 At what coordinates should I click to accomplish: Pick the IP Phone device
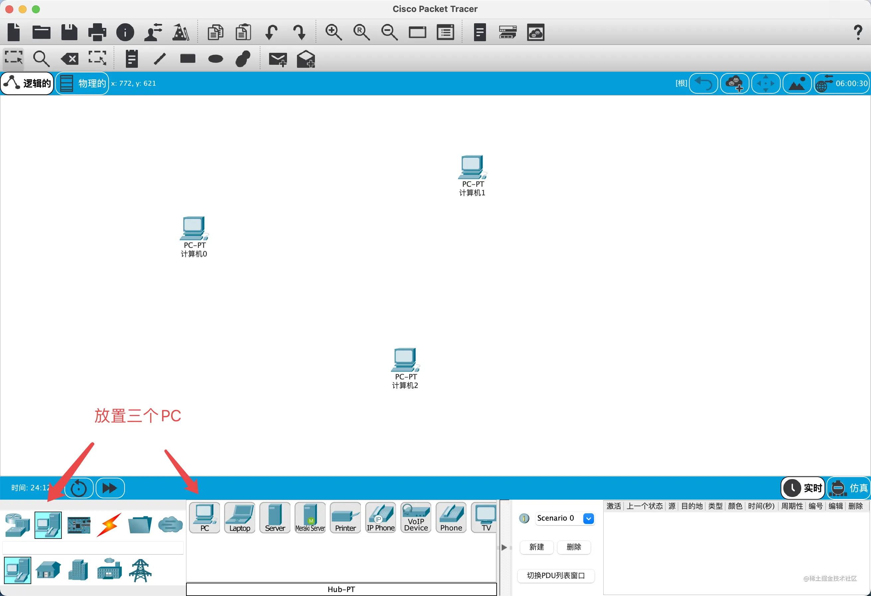(x=381, y=518)
